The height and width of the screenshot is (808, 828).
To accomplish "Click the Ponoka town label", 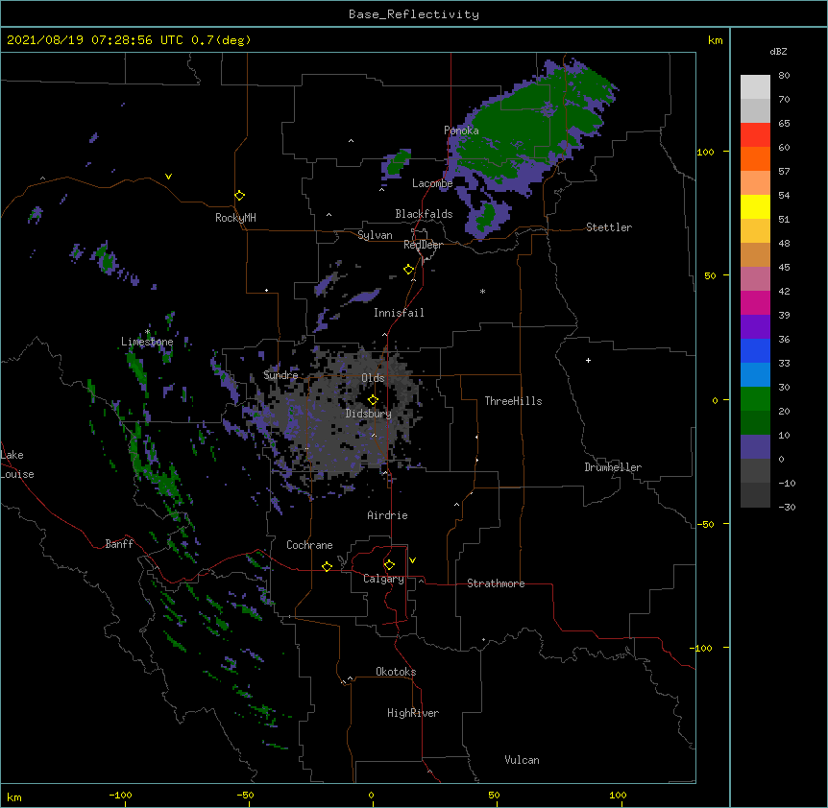I will point(461,131).
